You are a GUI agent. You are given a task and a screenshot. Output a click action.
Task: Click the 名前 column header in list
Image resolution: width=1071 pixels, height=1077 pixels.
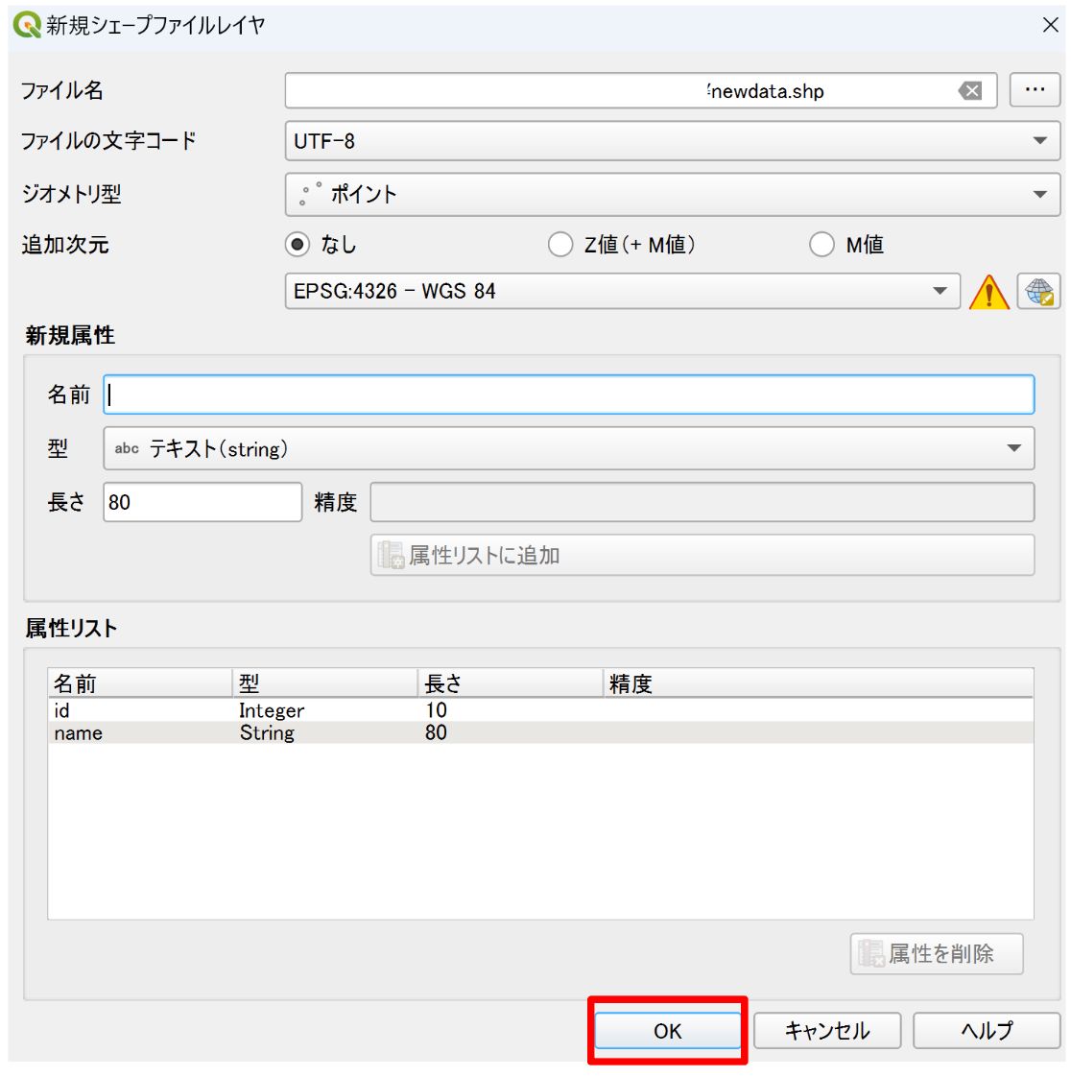140,683
